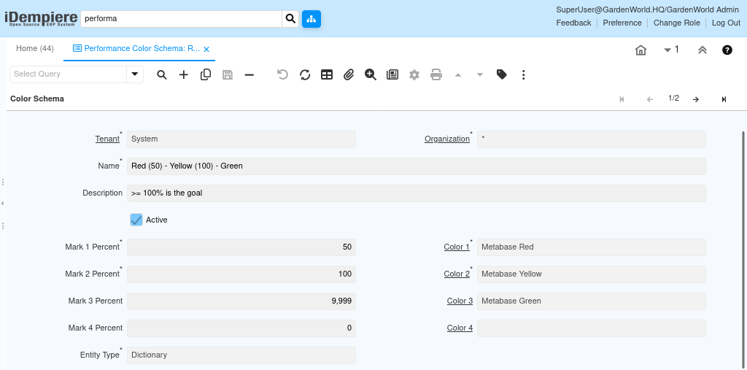Open the menu tree icon beside search

[311, 19]
